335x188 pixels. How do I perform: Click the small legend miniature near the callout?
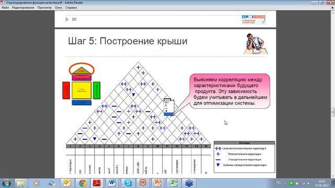click(x=169, y=107)
